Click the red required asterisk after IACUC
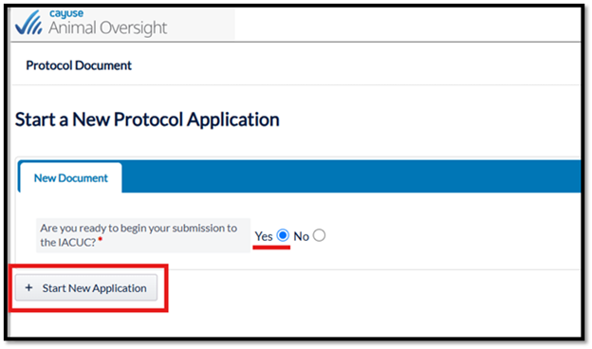592x349 pixels. pyautogui.click(x=100, y=239)
